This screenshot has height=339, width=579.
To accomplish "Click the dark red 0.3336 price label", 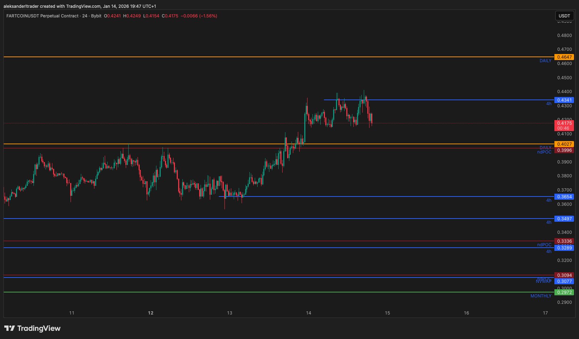I will (564, 241).
